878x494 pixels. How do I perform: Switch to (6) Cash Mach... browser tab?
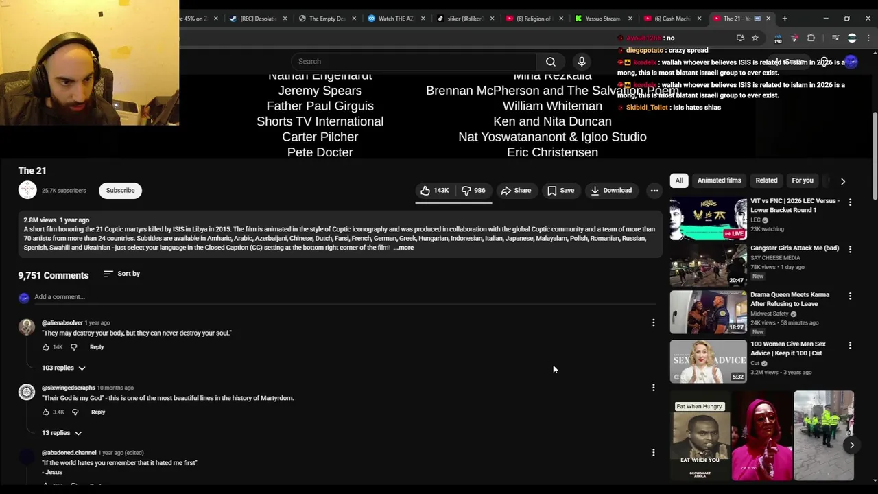pos(672,19)
